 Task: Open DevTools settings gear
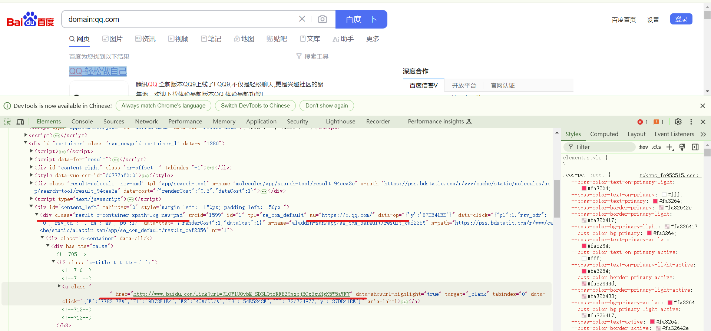[678, 122]
